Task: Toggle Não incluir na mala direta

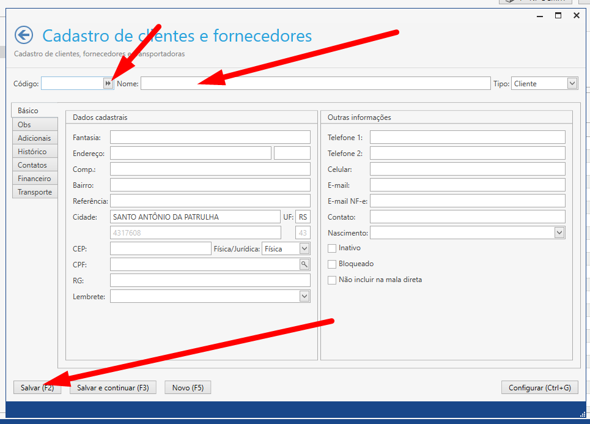Action: pos(333,280)
